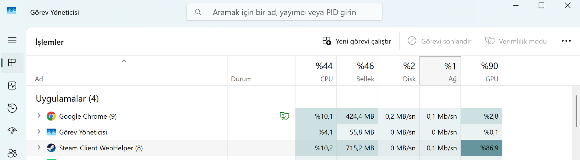Toggle 'Verimlilik modu' for selected process
This screenshot has width=580, height=160.
point(516,41)
